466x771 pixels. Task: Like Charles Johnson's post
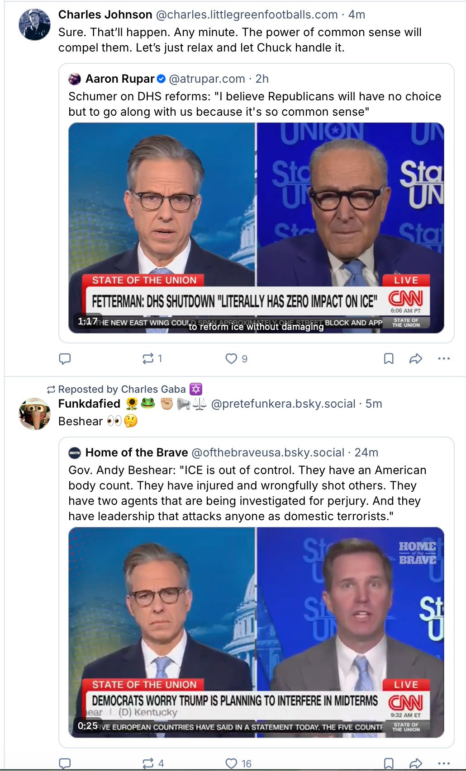[x=231, y=359]
